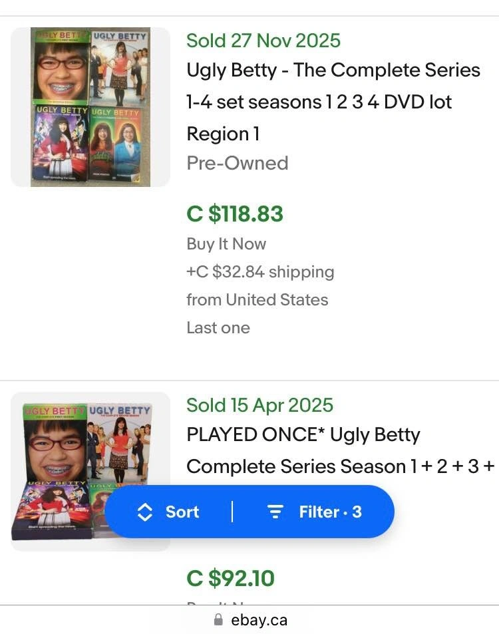The height and width of the screenshot is (634, 499).
Task: Tap the "Sold 27 Nov 2025" label
Action: pyautogui.click(x=263, y=41)
